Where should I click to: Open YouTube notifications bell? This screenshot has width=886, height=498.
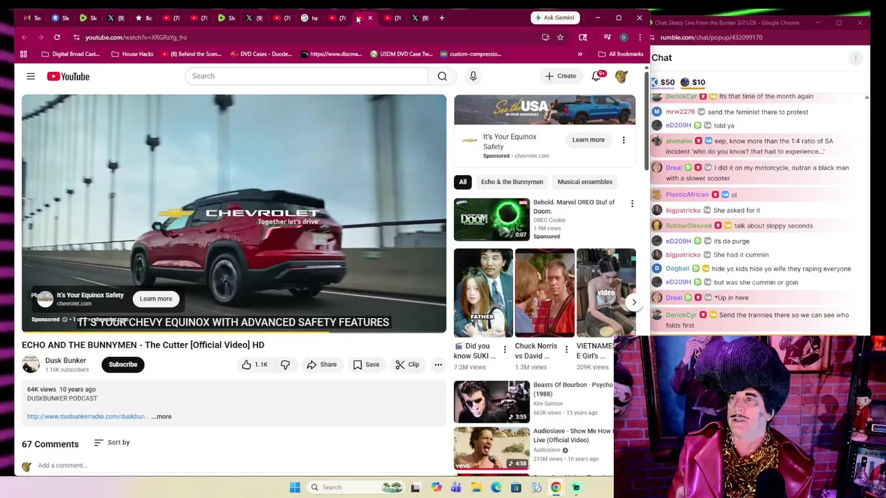[597, 76]
